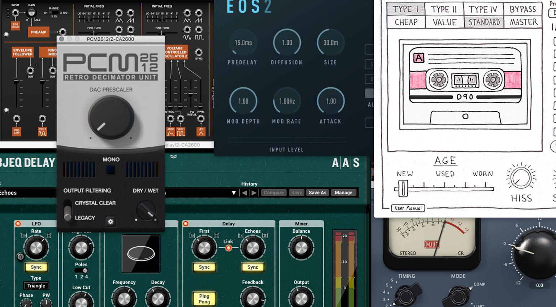
Task: Click the grid icon beside Delay First
Action: coord(216,235)
